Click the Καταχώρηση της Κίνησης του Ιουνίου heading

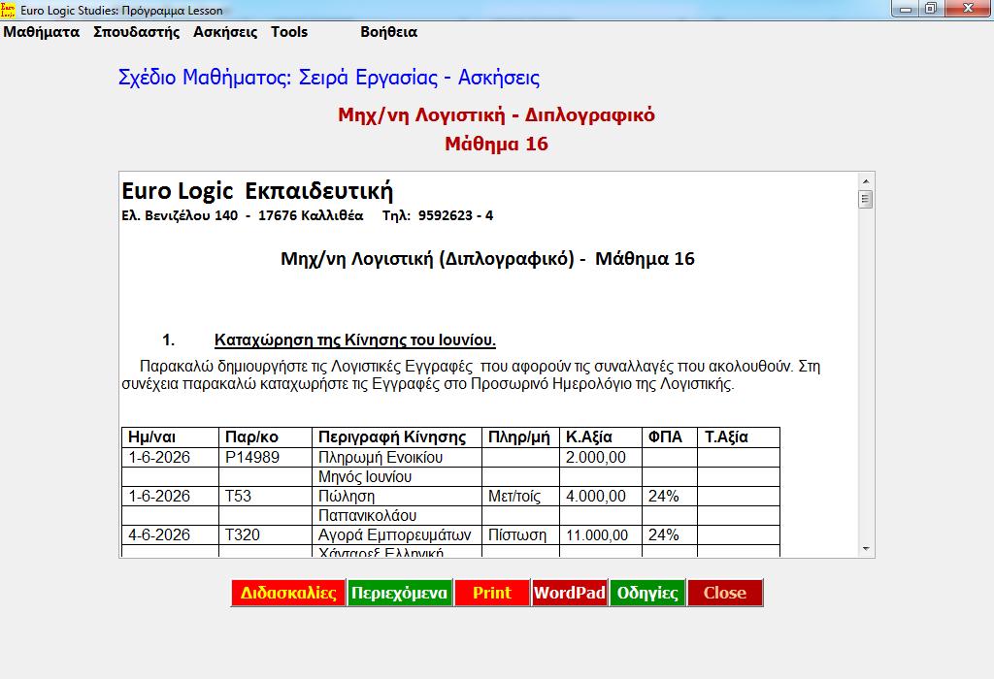(x=355, y=340)
